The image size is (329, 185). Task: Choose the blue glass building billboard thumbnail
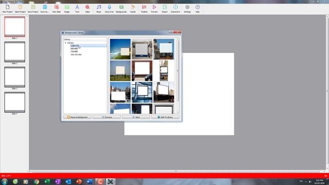click(x=142, y=92)
